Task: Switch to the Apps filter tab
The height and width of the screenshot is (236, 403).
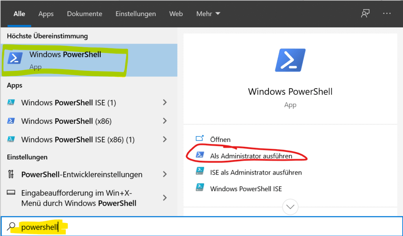Action: click(46, 14)
